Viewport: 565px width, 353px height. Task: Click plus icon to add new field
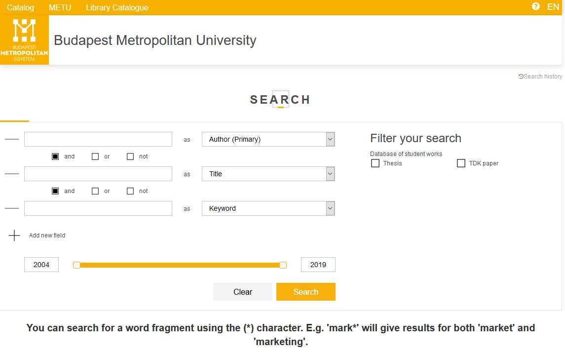[x=14, y=235]
